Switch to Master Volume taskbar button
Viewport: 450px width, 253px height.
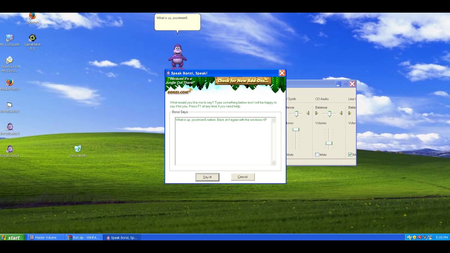click(46, 238)
